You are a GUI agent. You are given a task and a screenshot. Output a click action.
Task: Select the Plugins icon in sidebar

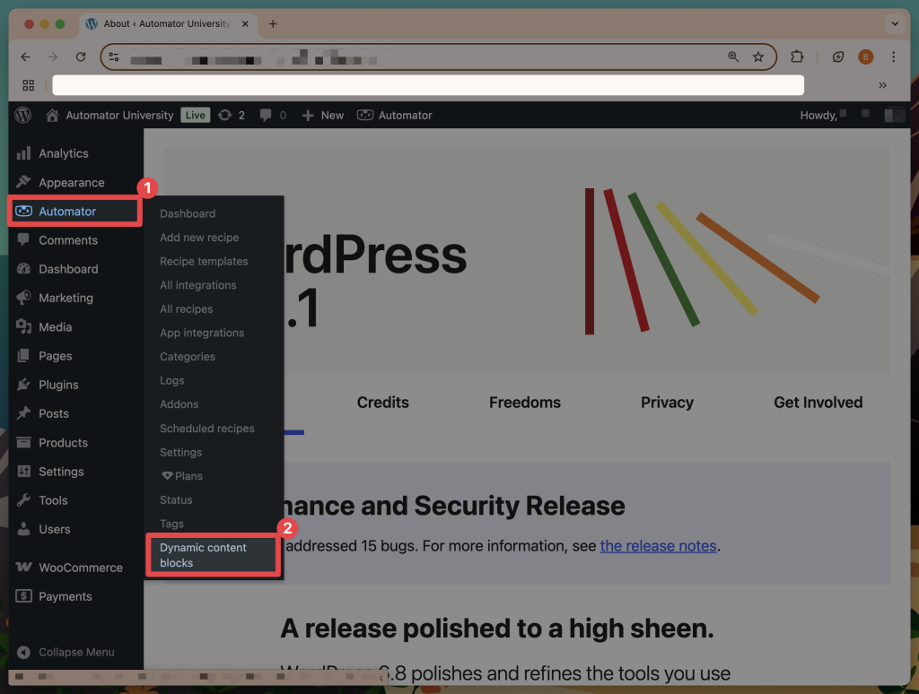tap(24, 384)
